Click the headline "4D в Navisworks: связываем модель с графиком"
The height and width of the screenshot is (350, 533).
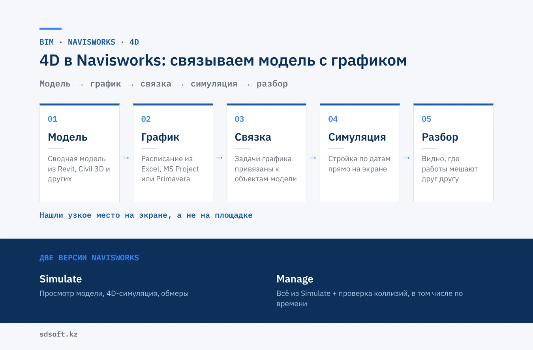click(x=223, y=60)
